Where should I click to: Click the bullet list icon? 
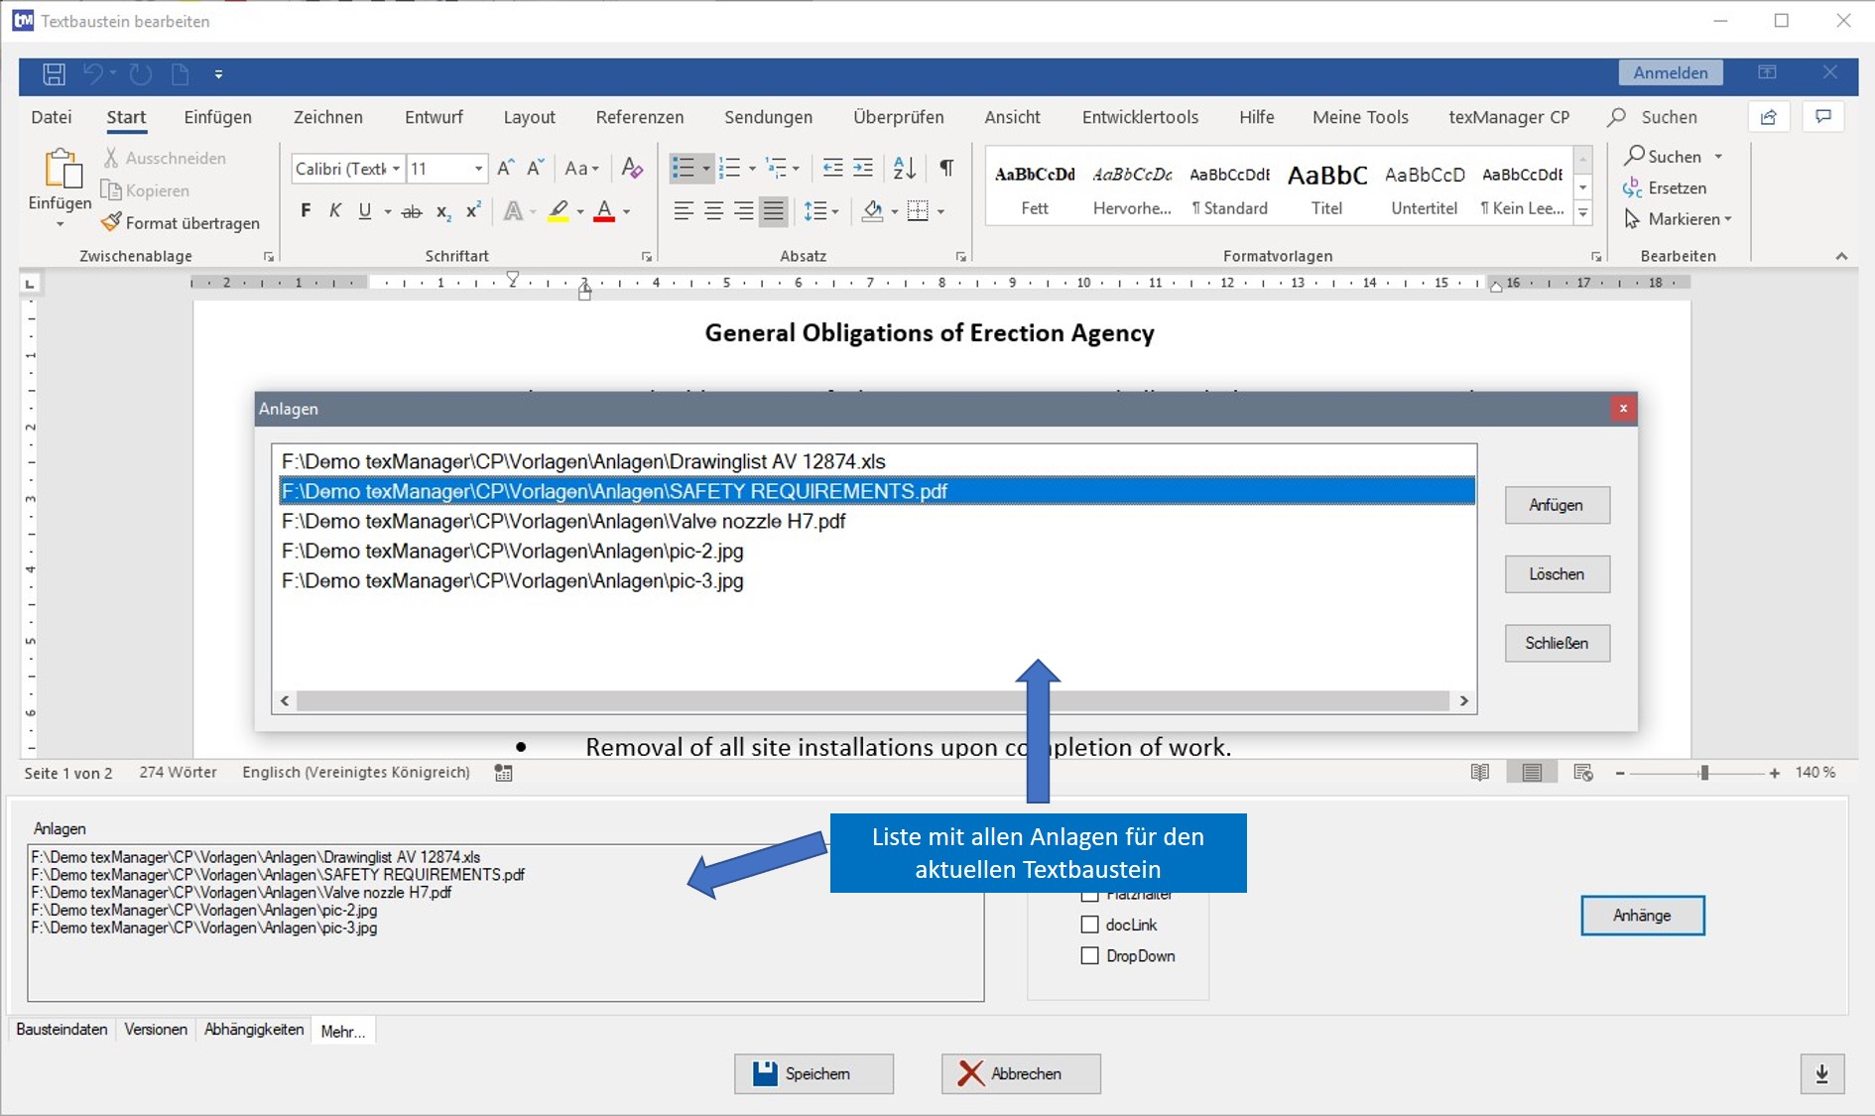click(x=684, y=168)
